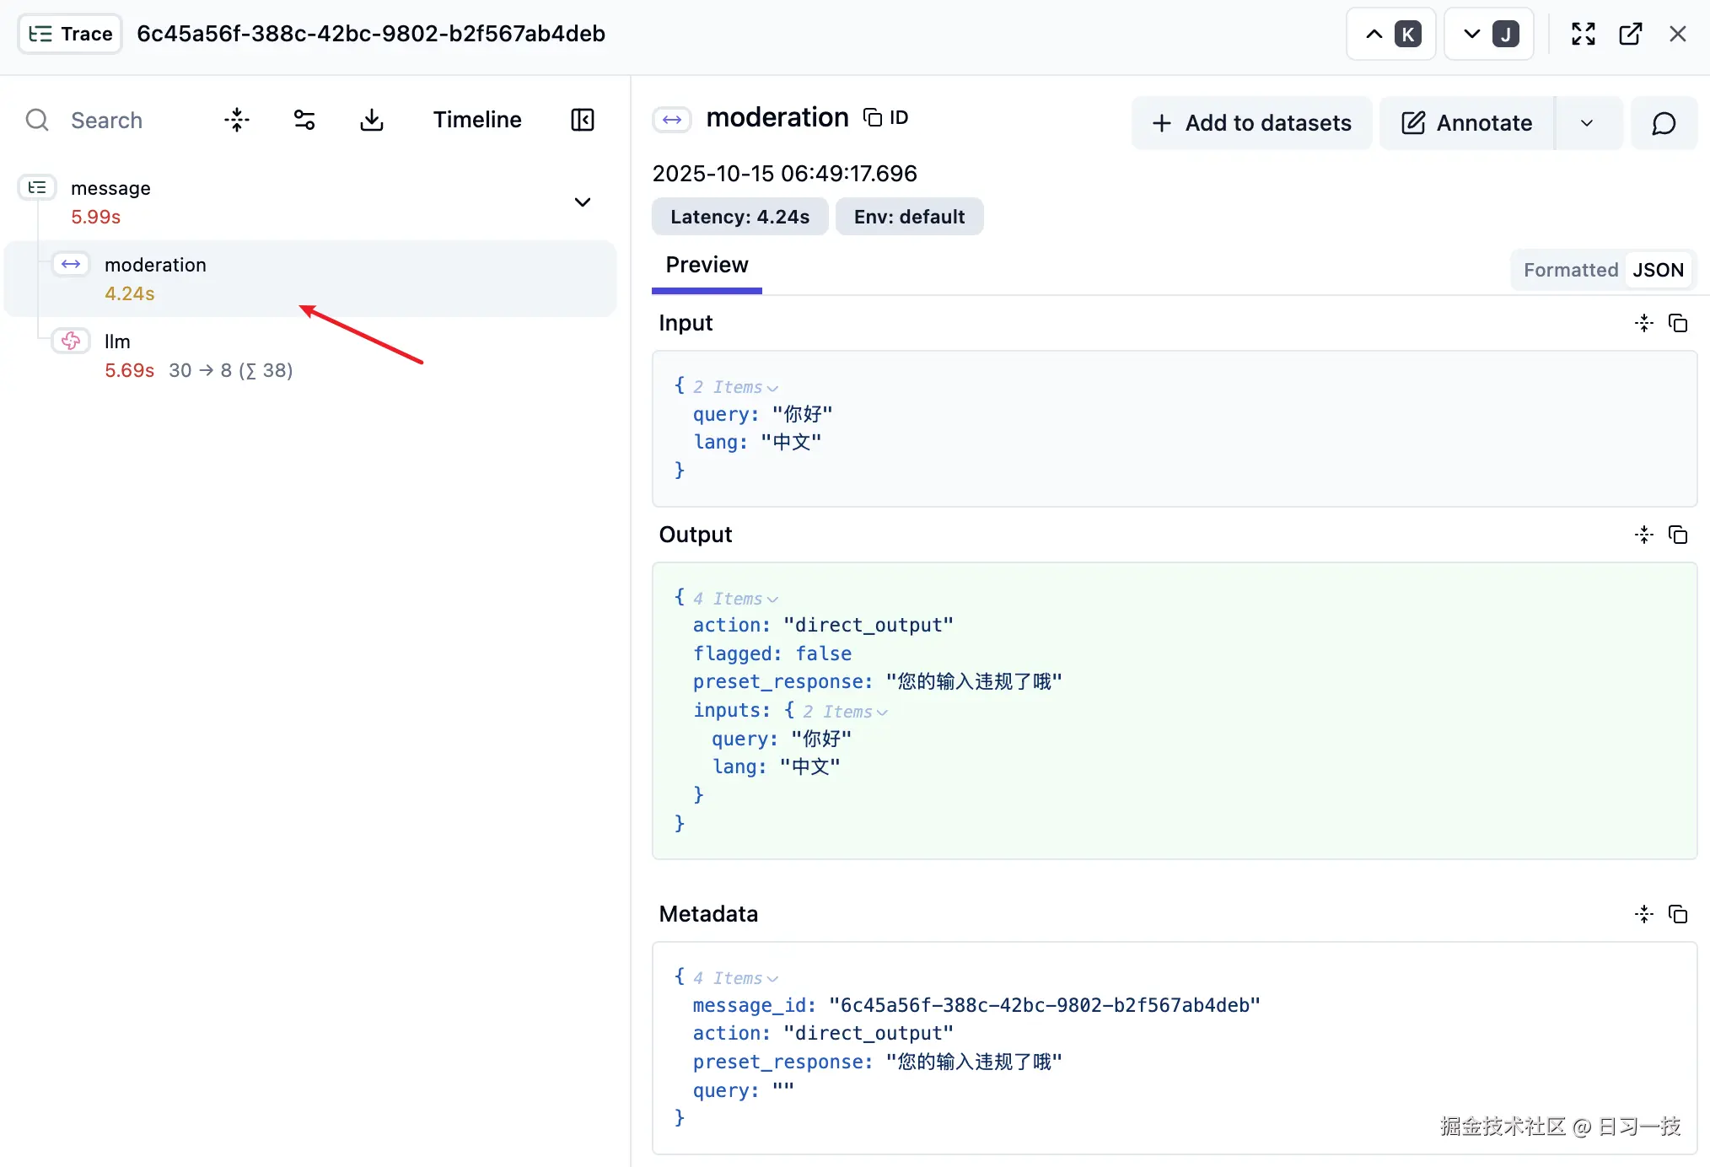Toggle fullscreen view of trace
This screenshot has width=1710, height=1167.
click(x=1583, y=35)
